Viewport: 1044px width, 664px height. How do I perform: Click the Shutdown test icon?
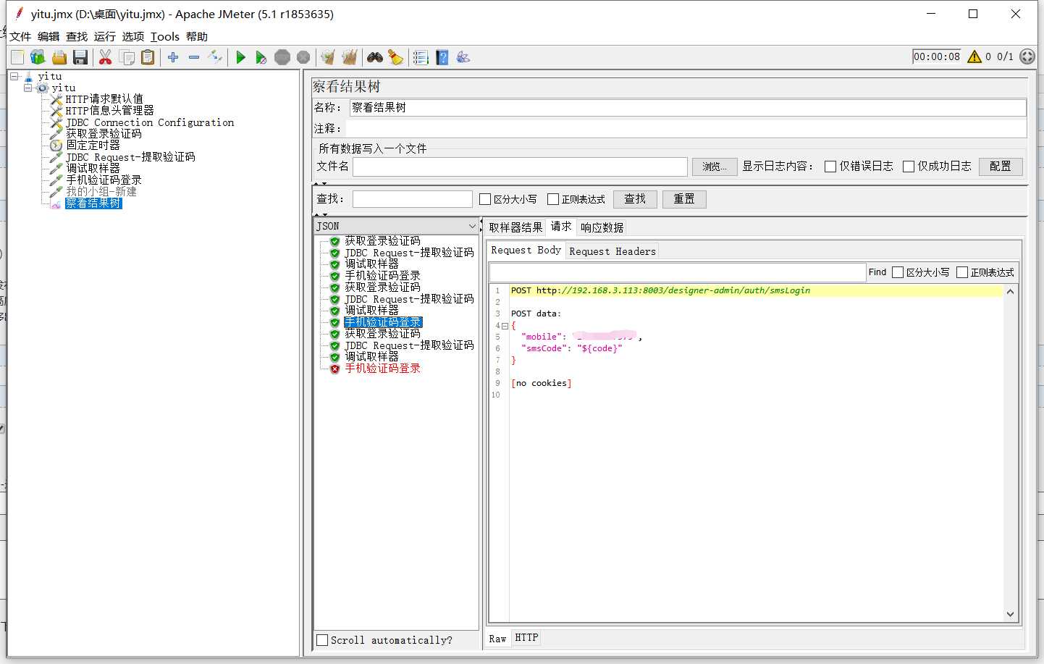(303, 57)
